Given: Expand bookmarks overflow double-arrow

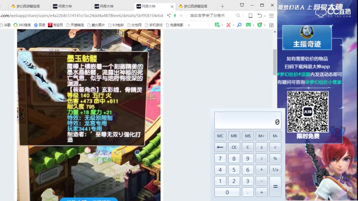Looking at the screenshot, I should [189, 25].
